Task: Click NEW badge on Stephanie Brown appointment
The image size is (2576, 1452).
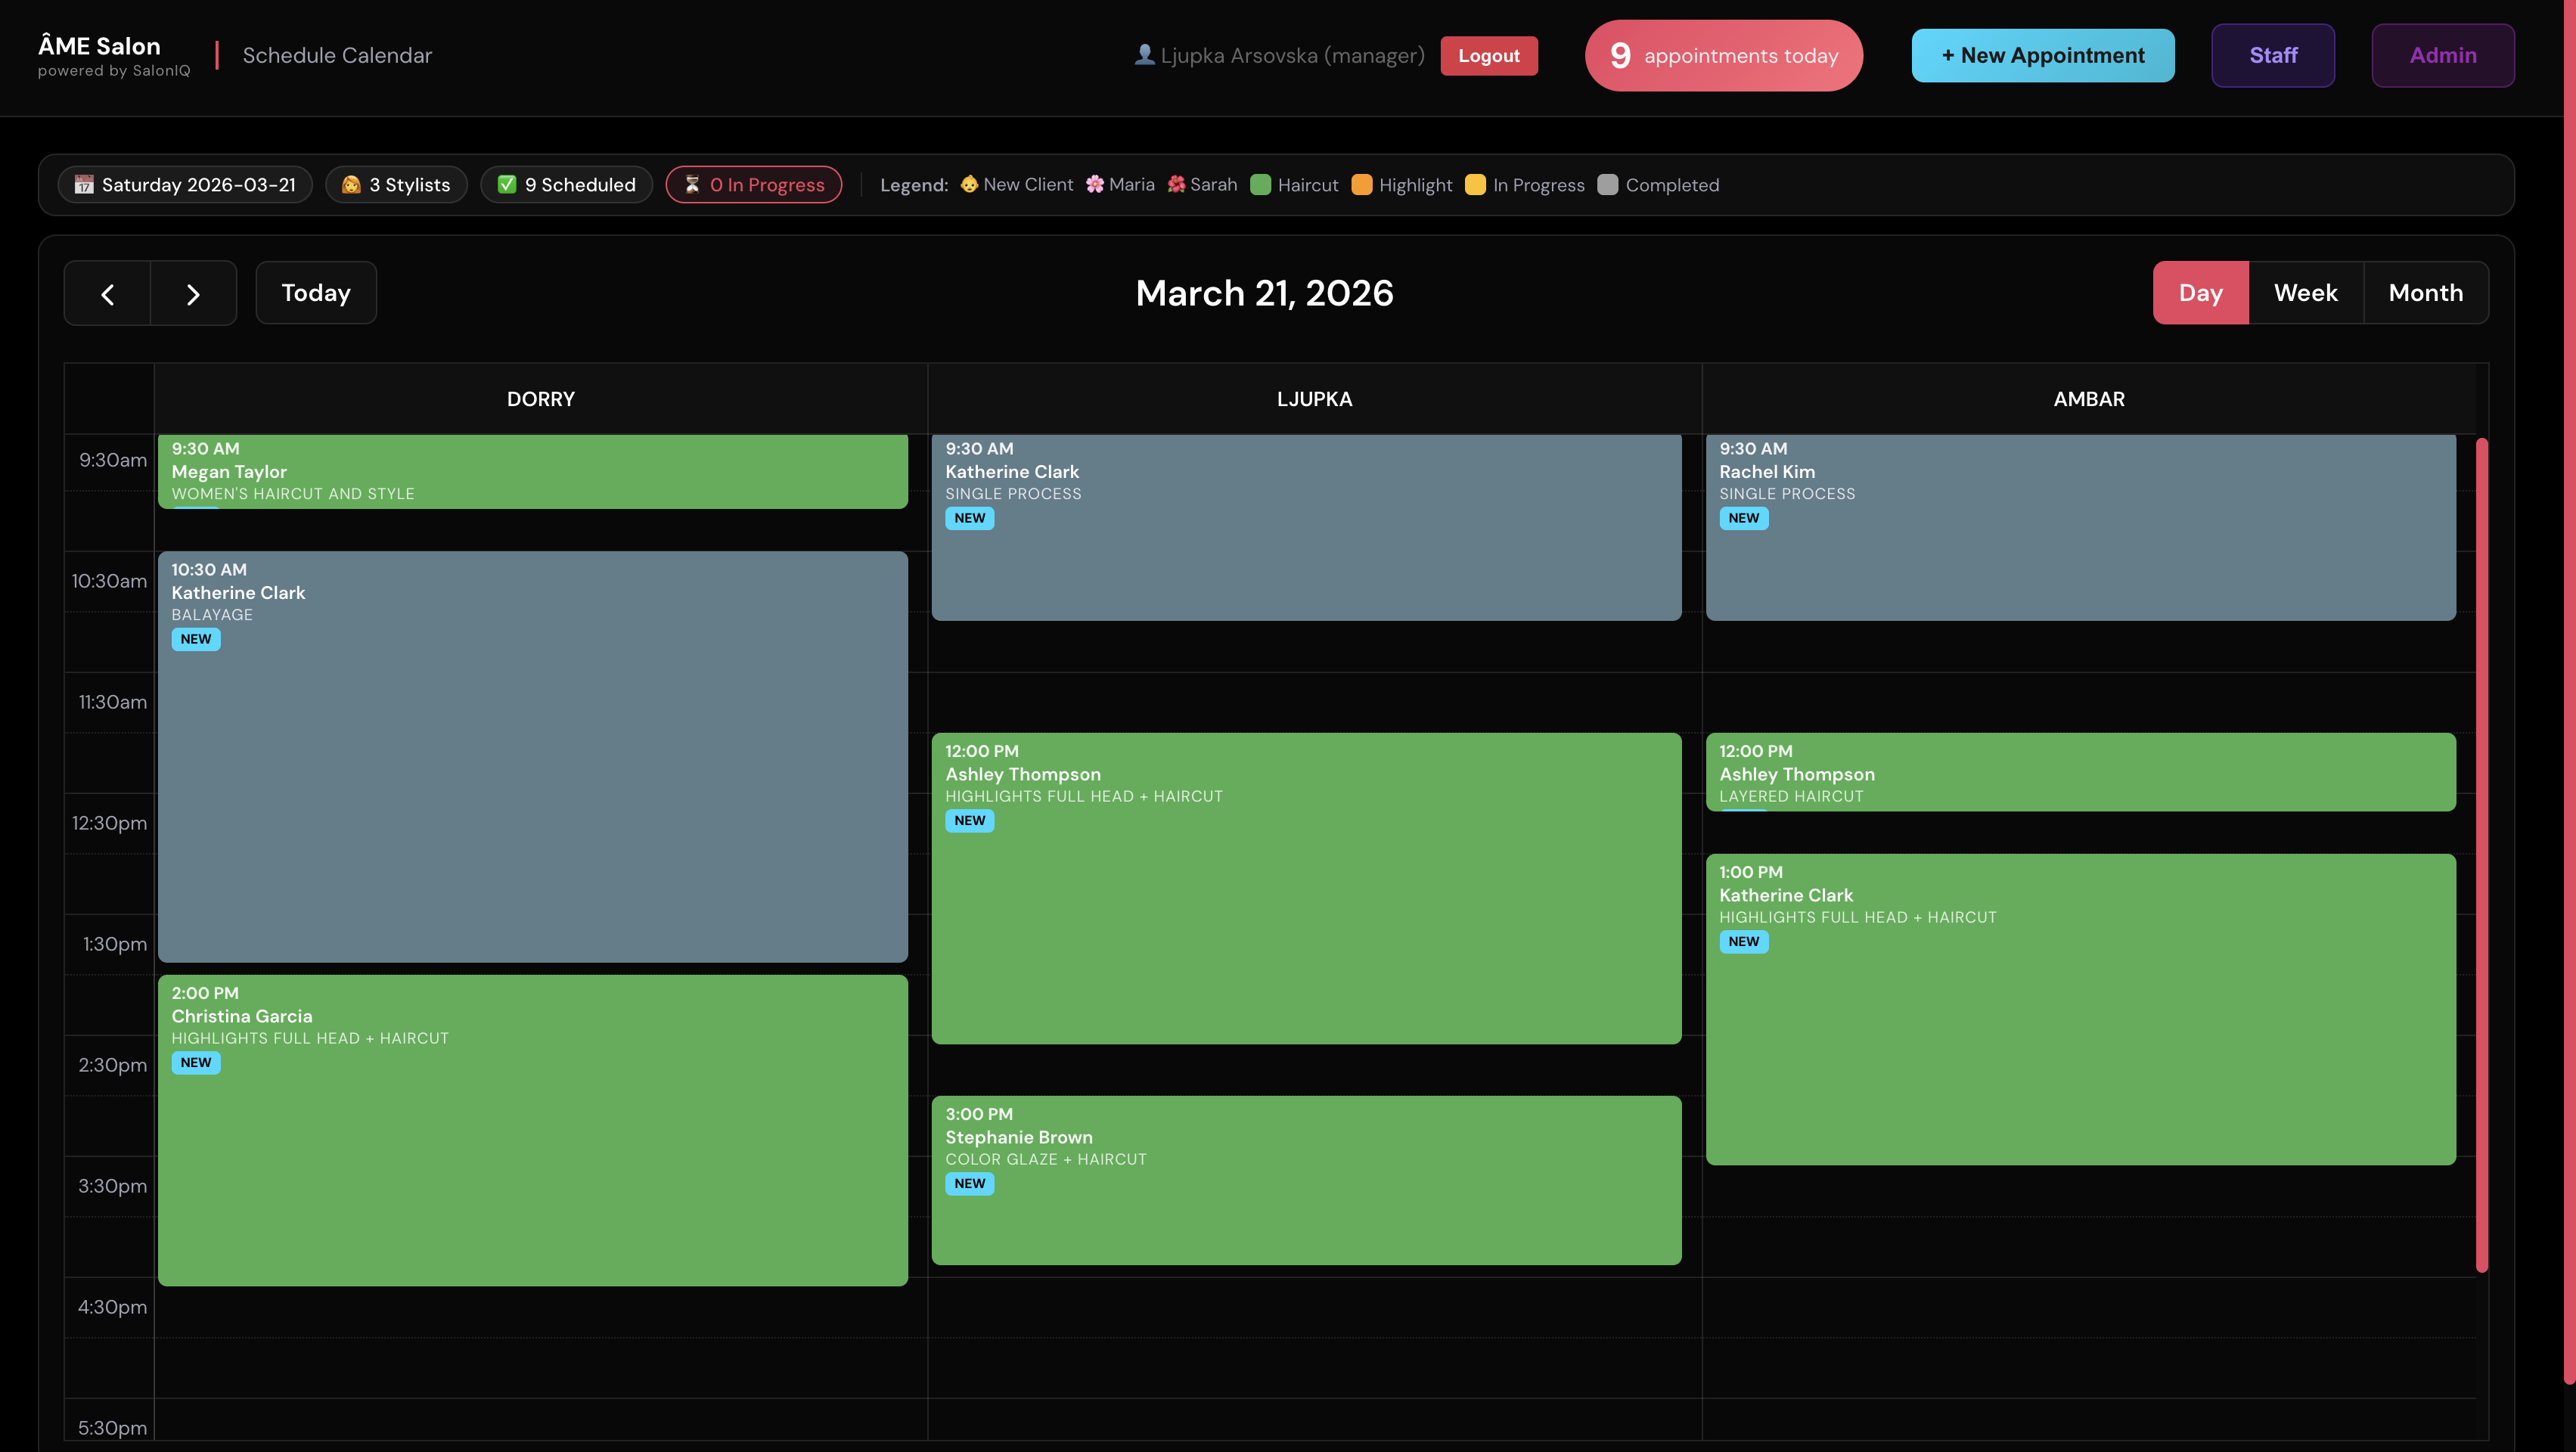Action: 970,1184
